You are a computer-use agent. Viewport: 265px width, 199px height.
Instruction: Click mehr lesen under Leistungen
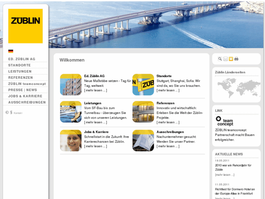96,122
